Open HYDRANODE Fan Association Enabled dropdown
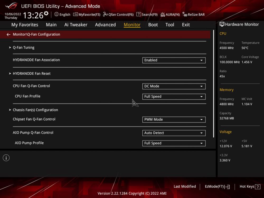Screen dimensions: 264x198 pyautogui.click(x=174, y=60)
